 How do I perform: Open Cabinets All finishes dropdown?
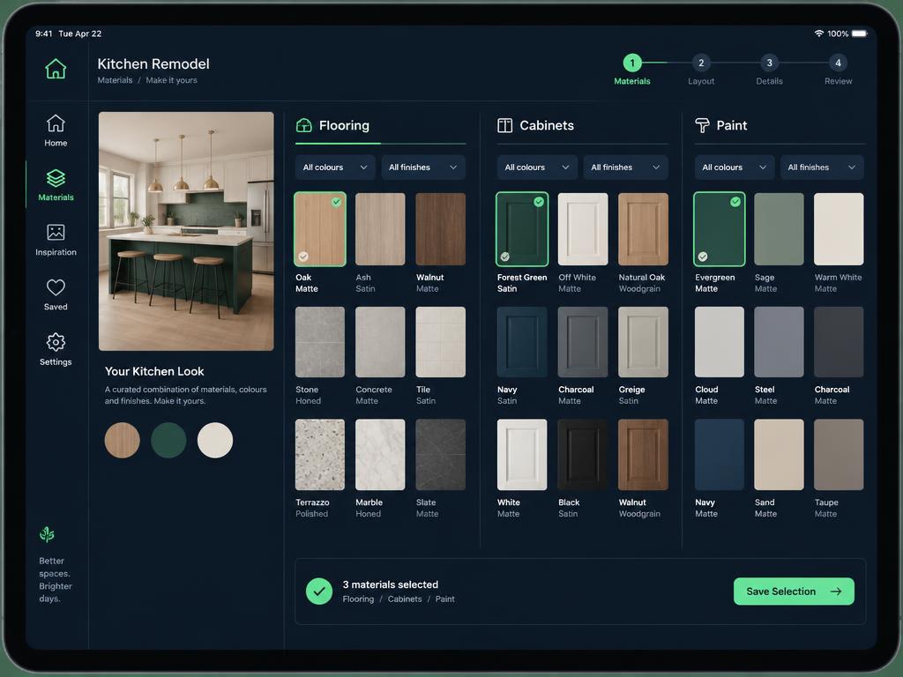(x=626, y=167)
